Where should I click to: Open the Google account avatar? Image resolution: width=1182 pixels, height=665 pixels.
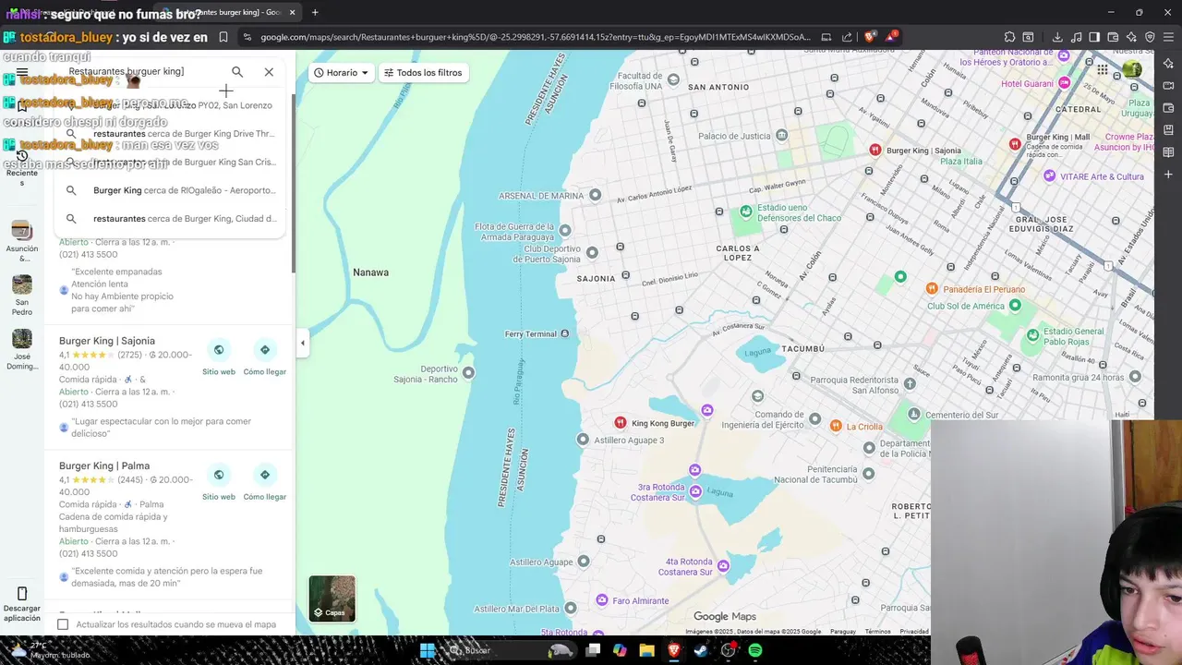(1132, 69)
